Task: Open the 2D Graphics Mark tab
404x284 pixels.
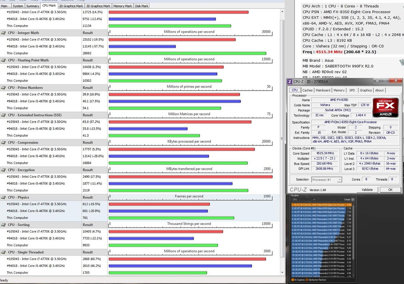Action: (71, 6)
